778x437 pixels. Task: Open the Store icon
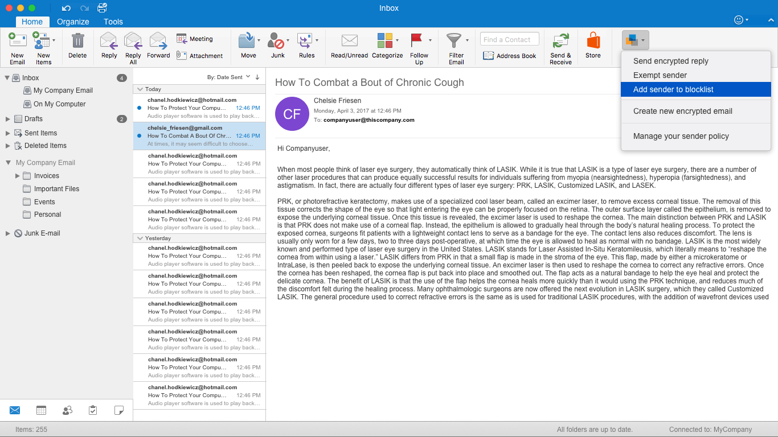(x=593, y=42)
